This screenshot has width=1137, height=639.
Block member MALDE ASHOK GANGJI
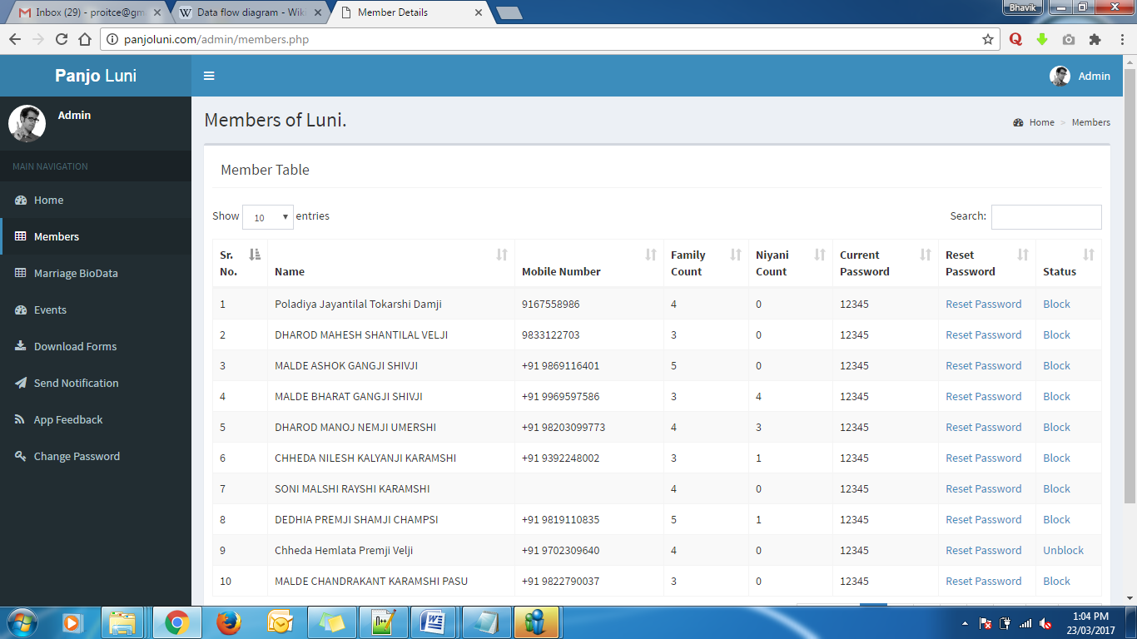tap(1056, 365)
